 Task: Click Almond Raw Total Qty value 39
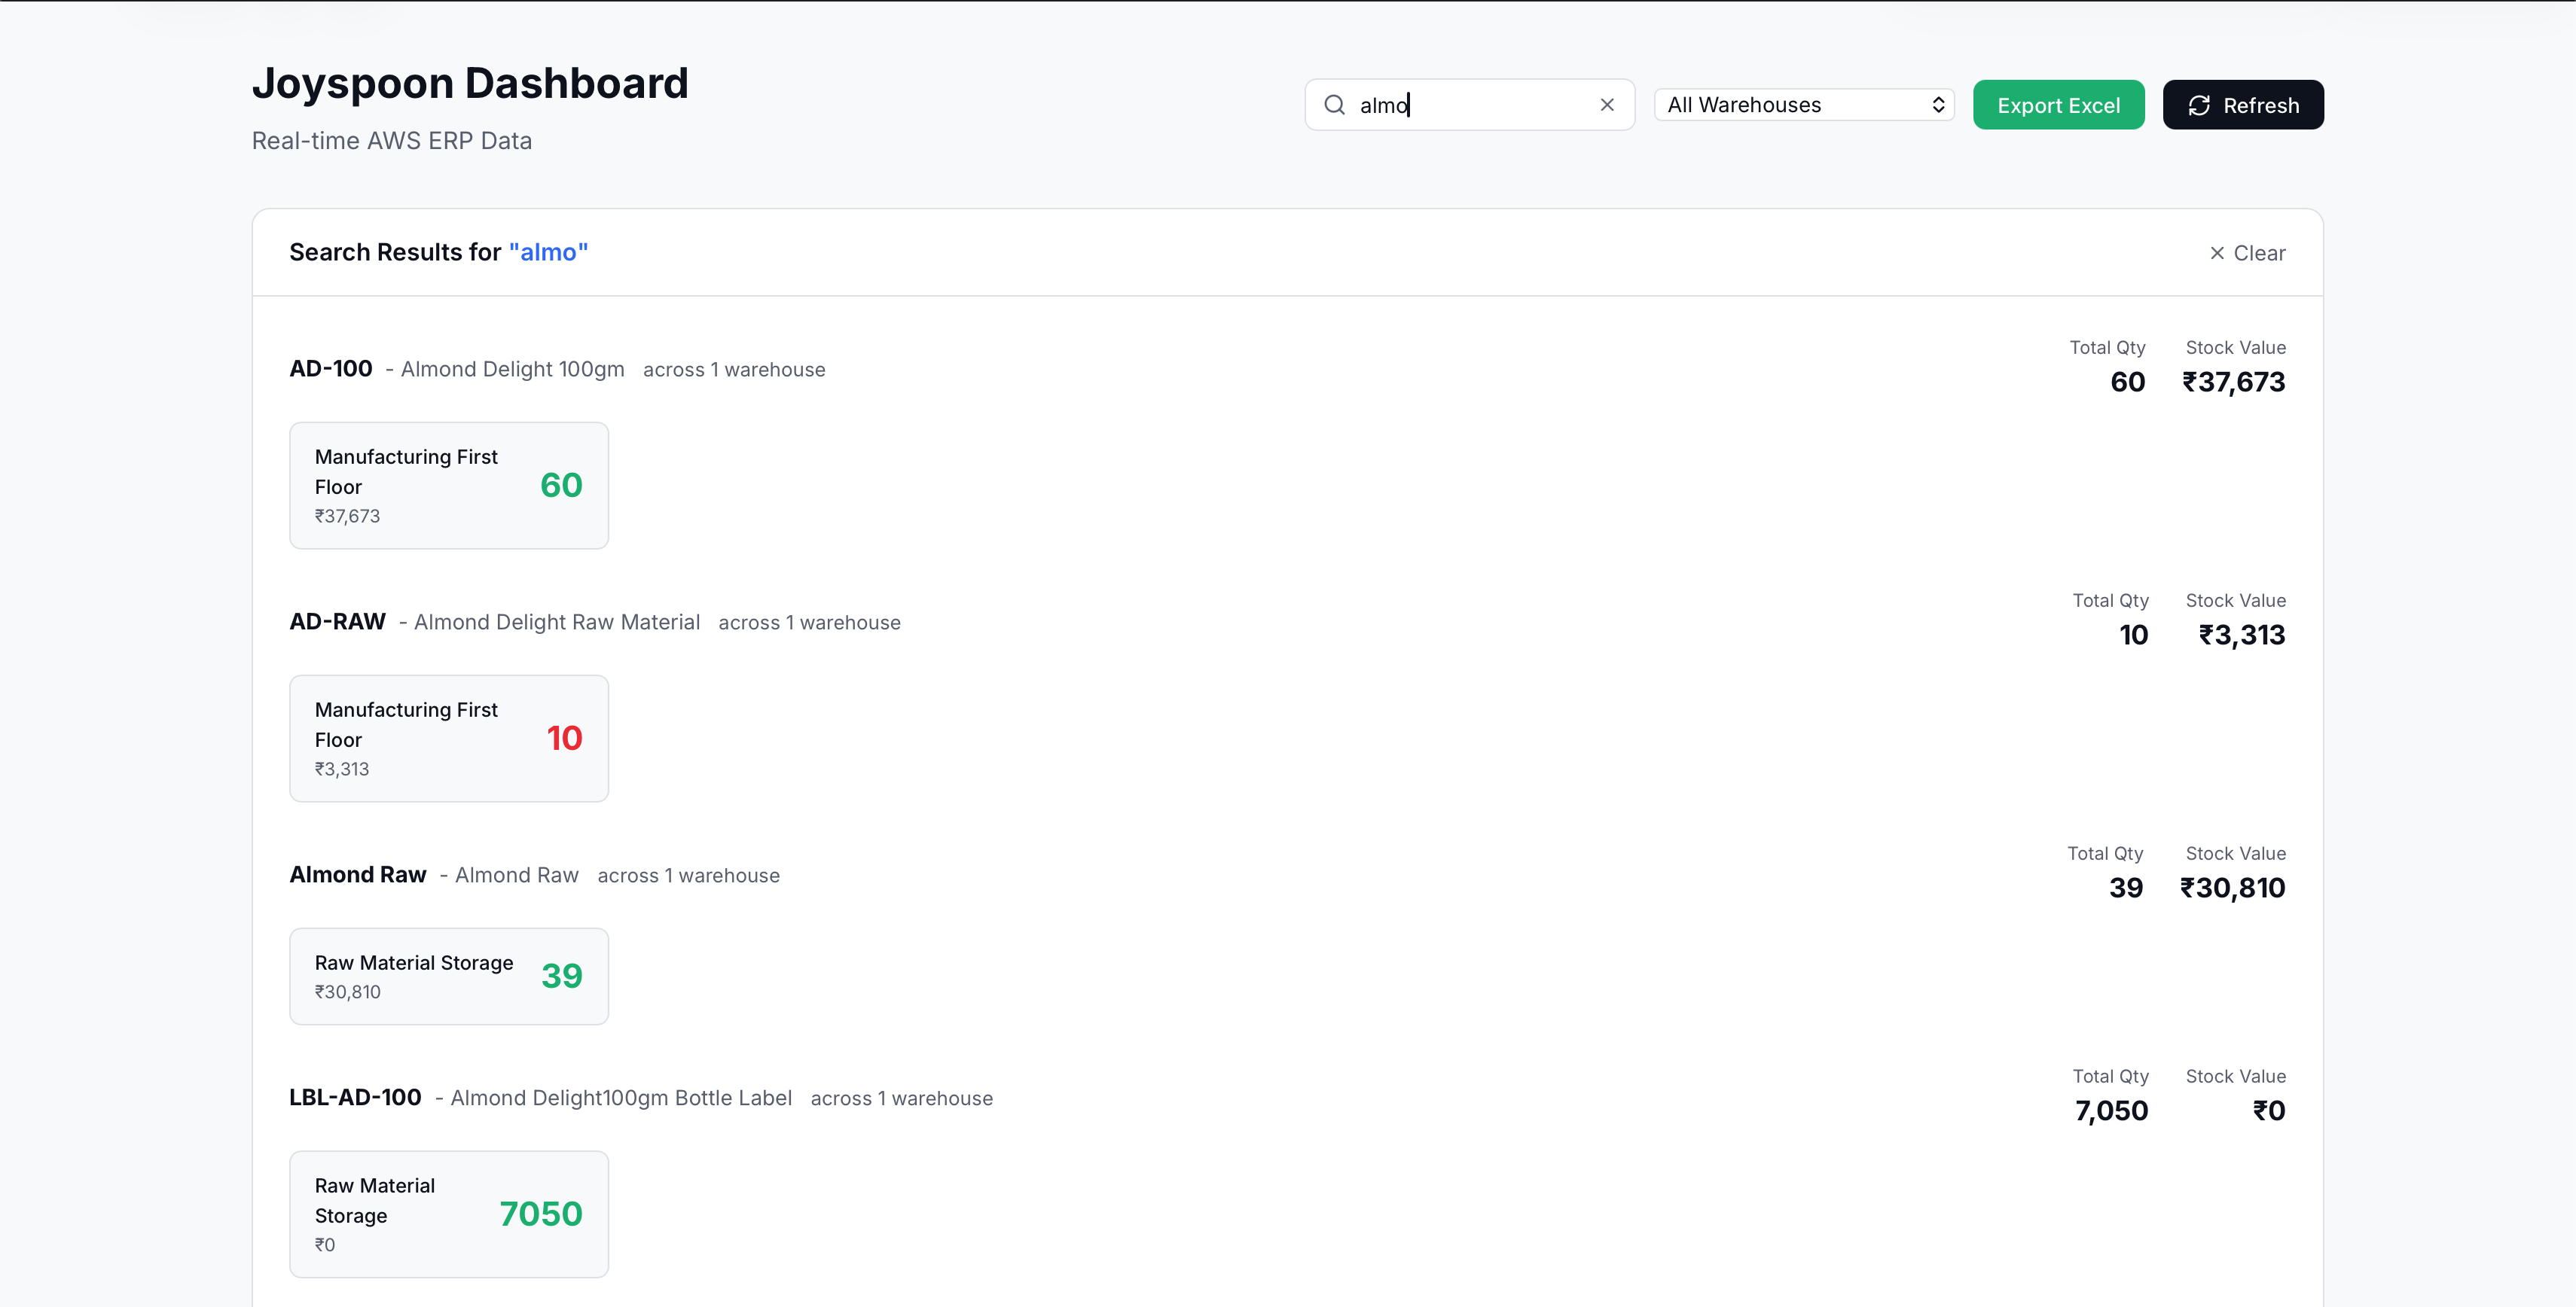[2126, 888]
